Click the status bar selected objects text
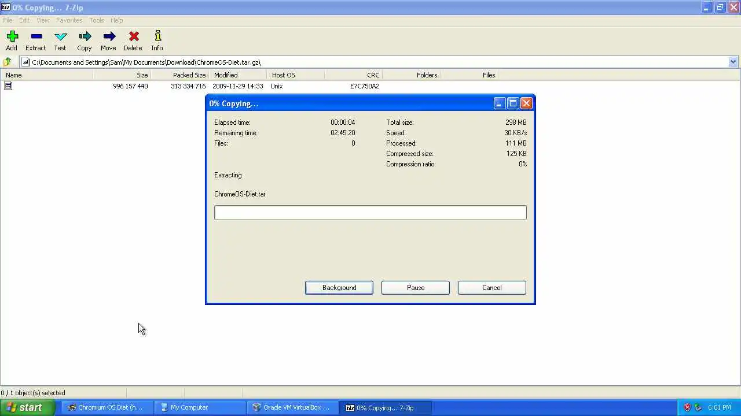 (34, 393)
